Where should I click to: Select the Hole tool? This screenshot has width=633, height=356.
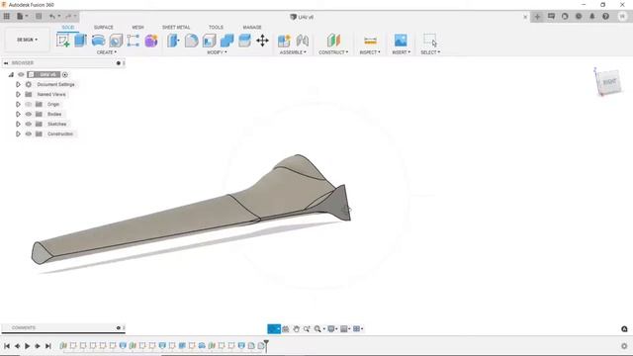pyautogui.click(x=116, y=41)
